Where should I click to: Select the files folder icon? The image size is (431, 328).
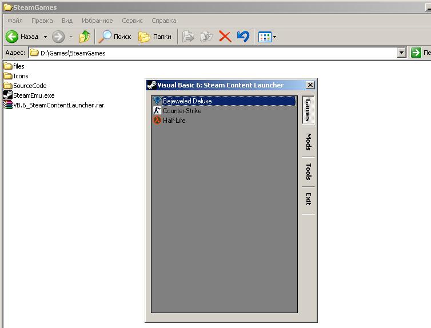coord(8,66)
